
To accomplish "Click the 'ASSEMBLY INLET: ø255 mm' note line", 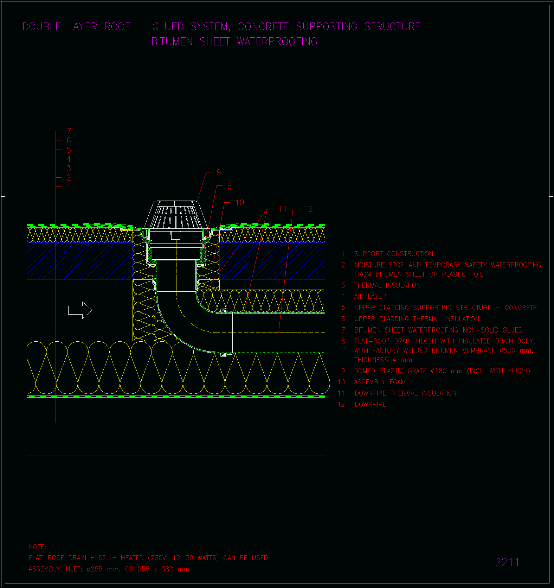I will point(109,569).
